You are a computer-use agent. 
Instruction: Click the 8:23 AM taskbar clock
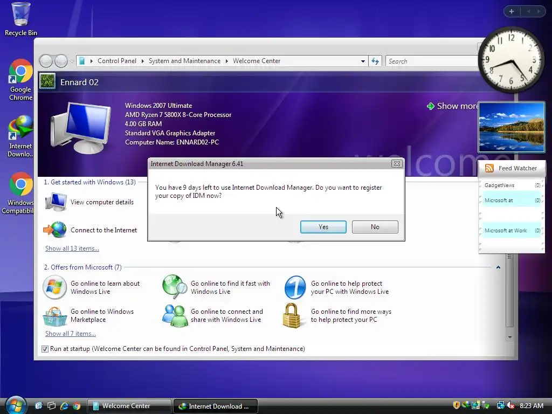pos(532,405)
